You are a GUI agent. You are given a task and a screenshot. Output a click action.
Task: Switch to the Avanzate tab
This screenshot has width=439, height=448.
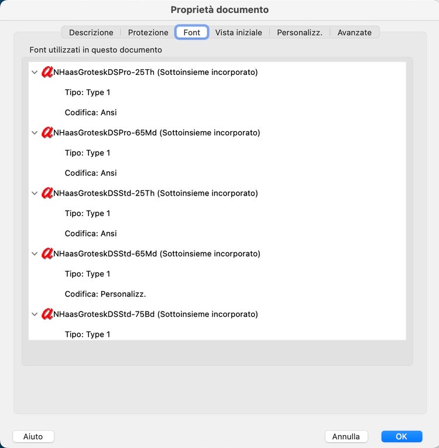point(354,33)
